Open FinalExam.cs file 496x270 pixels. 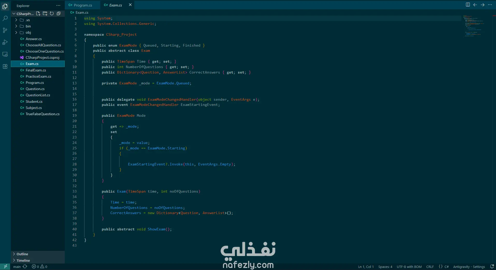(38, 70)
